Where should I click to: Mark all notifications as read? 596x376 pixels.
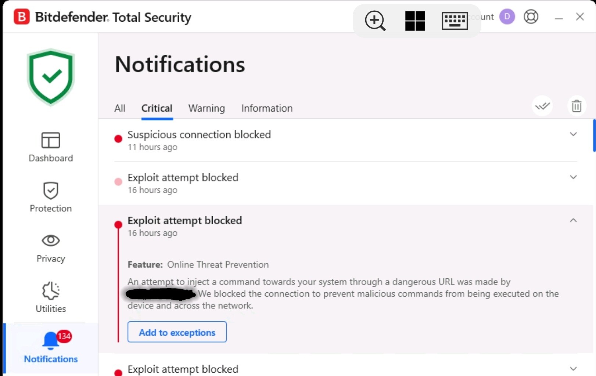point(542,106)
